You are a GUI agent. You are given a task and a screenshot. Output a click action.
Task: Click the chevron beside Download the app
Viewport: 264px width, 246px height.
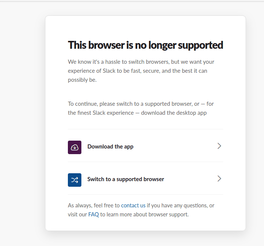pyautogui.click(x=219, y=146)
